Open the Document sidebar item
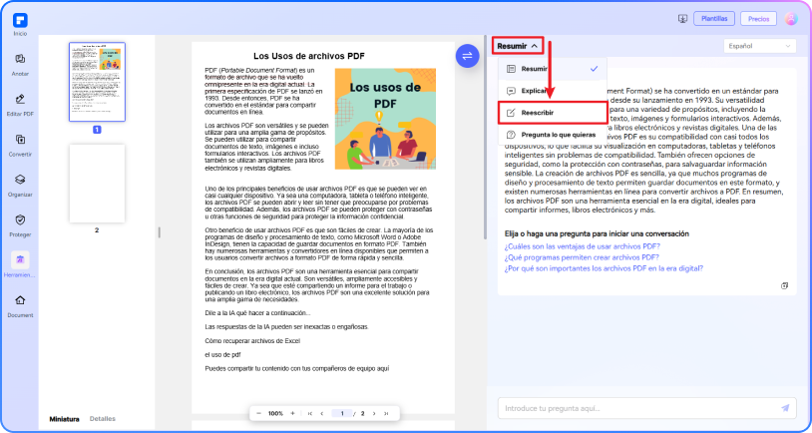The image size is (812, 433). coord(20,305)
